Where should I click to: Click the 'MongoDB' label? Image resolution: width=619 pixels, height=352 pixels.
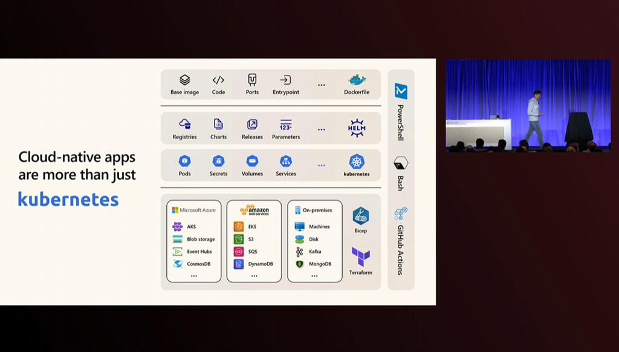click(320, 264)
